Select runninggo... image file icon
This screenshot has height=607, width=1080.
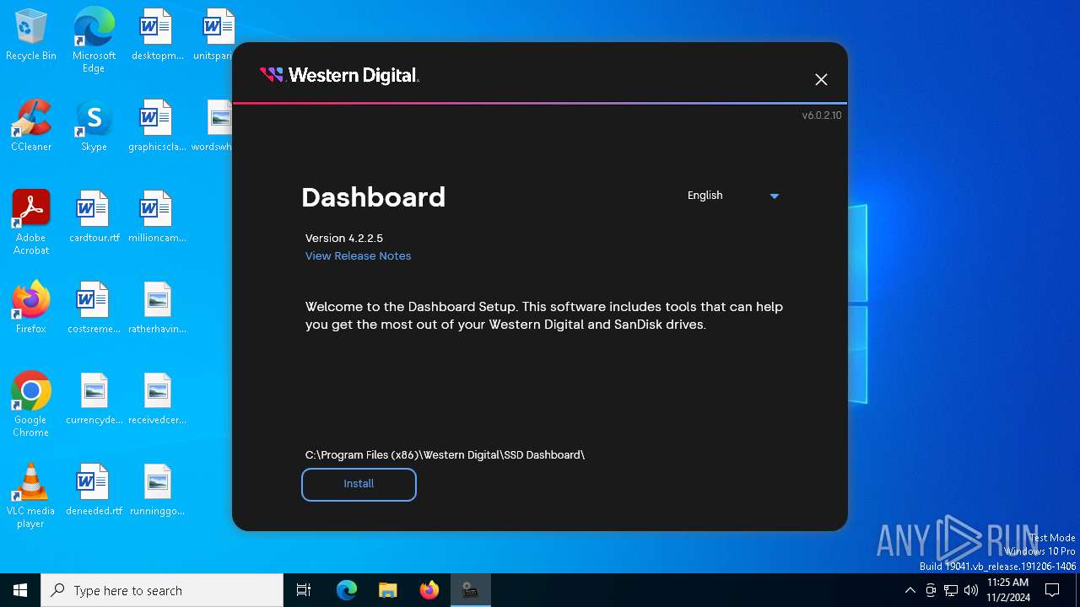pyautogui.click(x=157, y=491)
